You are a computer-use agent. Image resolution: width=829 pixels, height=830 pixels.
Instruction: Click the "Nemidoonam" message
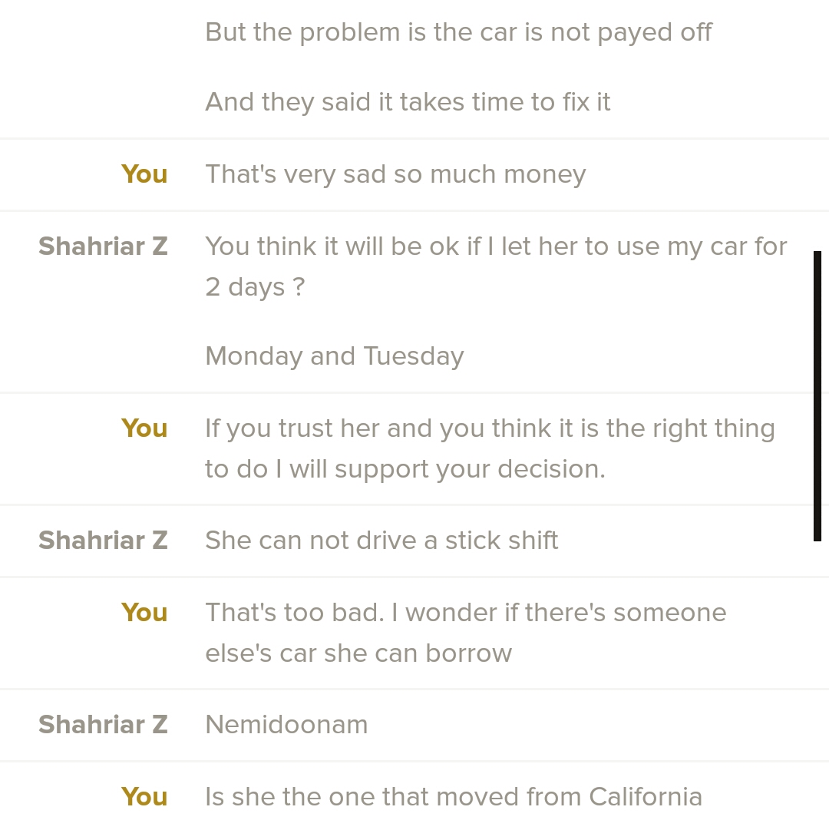(286, 725)
